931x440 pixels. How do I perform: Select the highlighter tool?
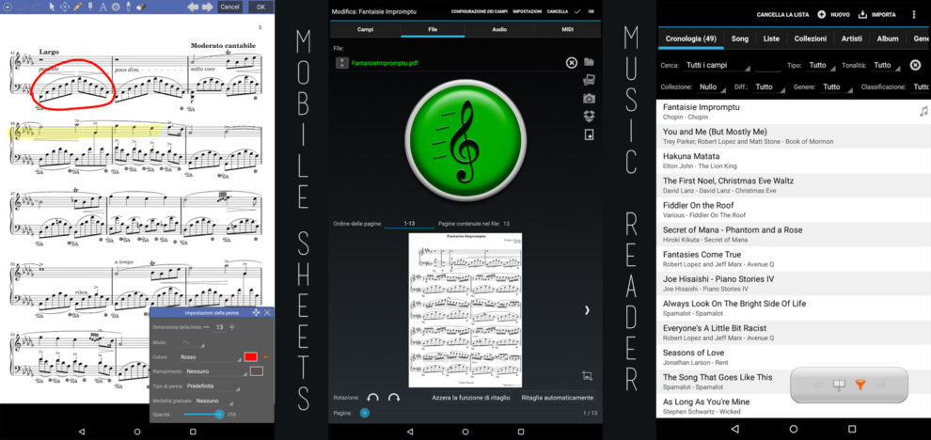point(90,7)
